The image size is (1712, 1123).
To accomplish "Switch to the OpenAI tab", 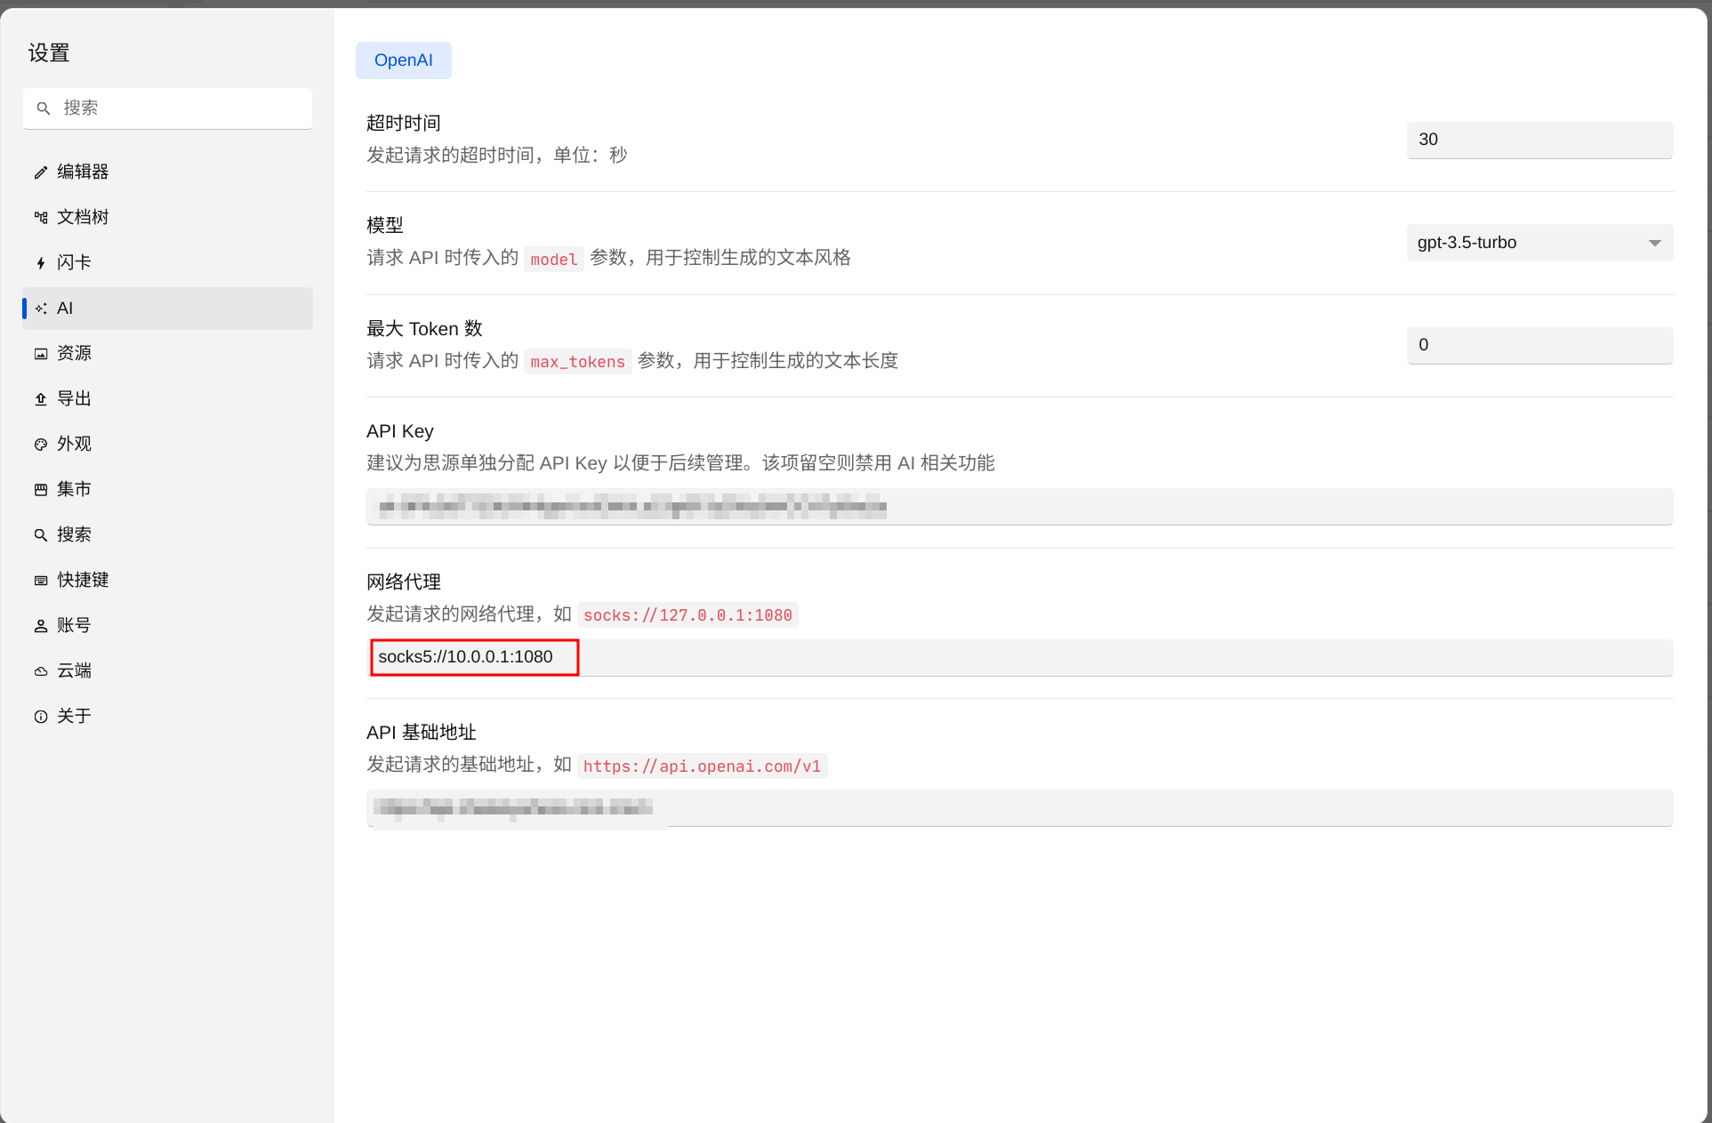I will point(403,60).
